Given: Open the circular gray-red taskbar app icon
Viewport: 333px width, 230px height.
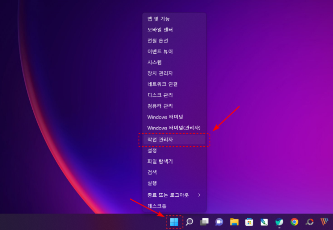Looking at the screenshot, I should 309,222.
